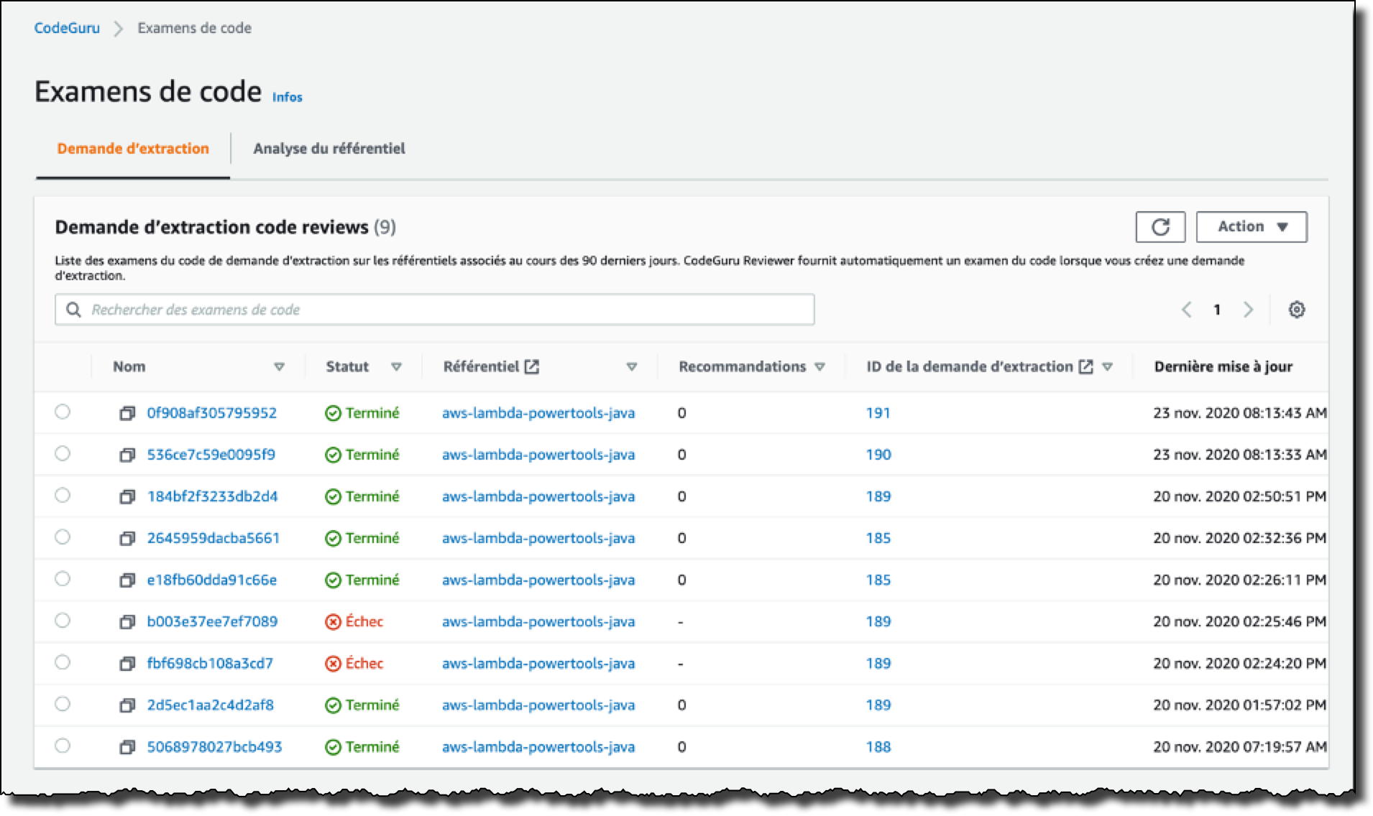The height and width of the screenshot is (816, 1373).
Task: Open code review b003e37ee7ef7089
Action: (x=212, y=621)
